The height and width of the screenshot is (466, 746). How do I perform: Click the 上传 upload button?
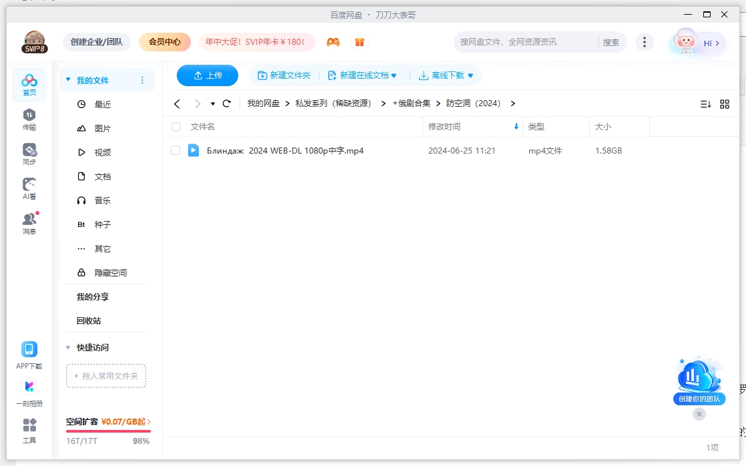coord(207,75)
